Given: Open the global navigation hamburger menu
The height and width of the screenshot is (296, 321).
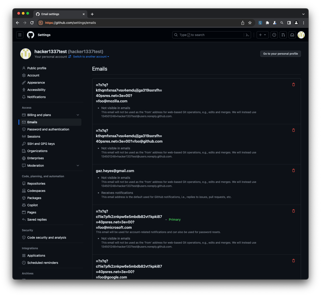Looking at the screenshot, I should click(20, 35).
